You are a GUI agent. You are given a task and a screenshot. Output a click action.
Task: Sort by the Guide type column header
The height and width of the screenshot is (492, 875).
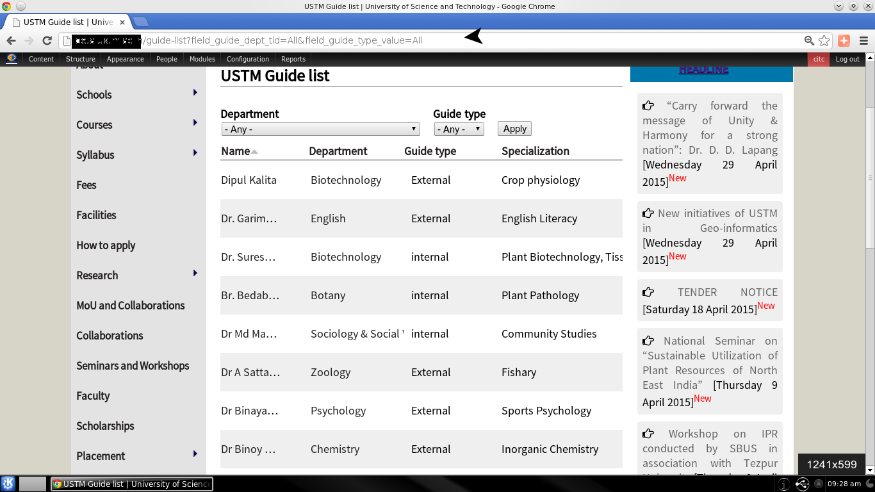coord(430,151)
